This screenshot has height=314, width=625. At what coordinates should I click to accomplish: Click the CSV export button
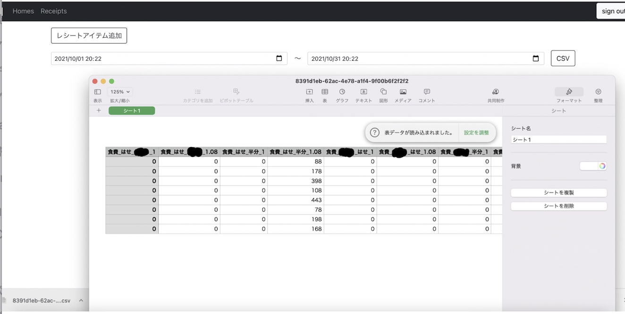click(563, 58)
